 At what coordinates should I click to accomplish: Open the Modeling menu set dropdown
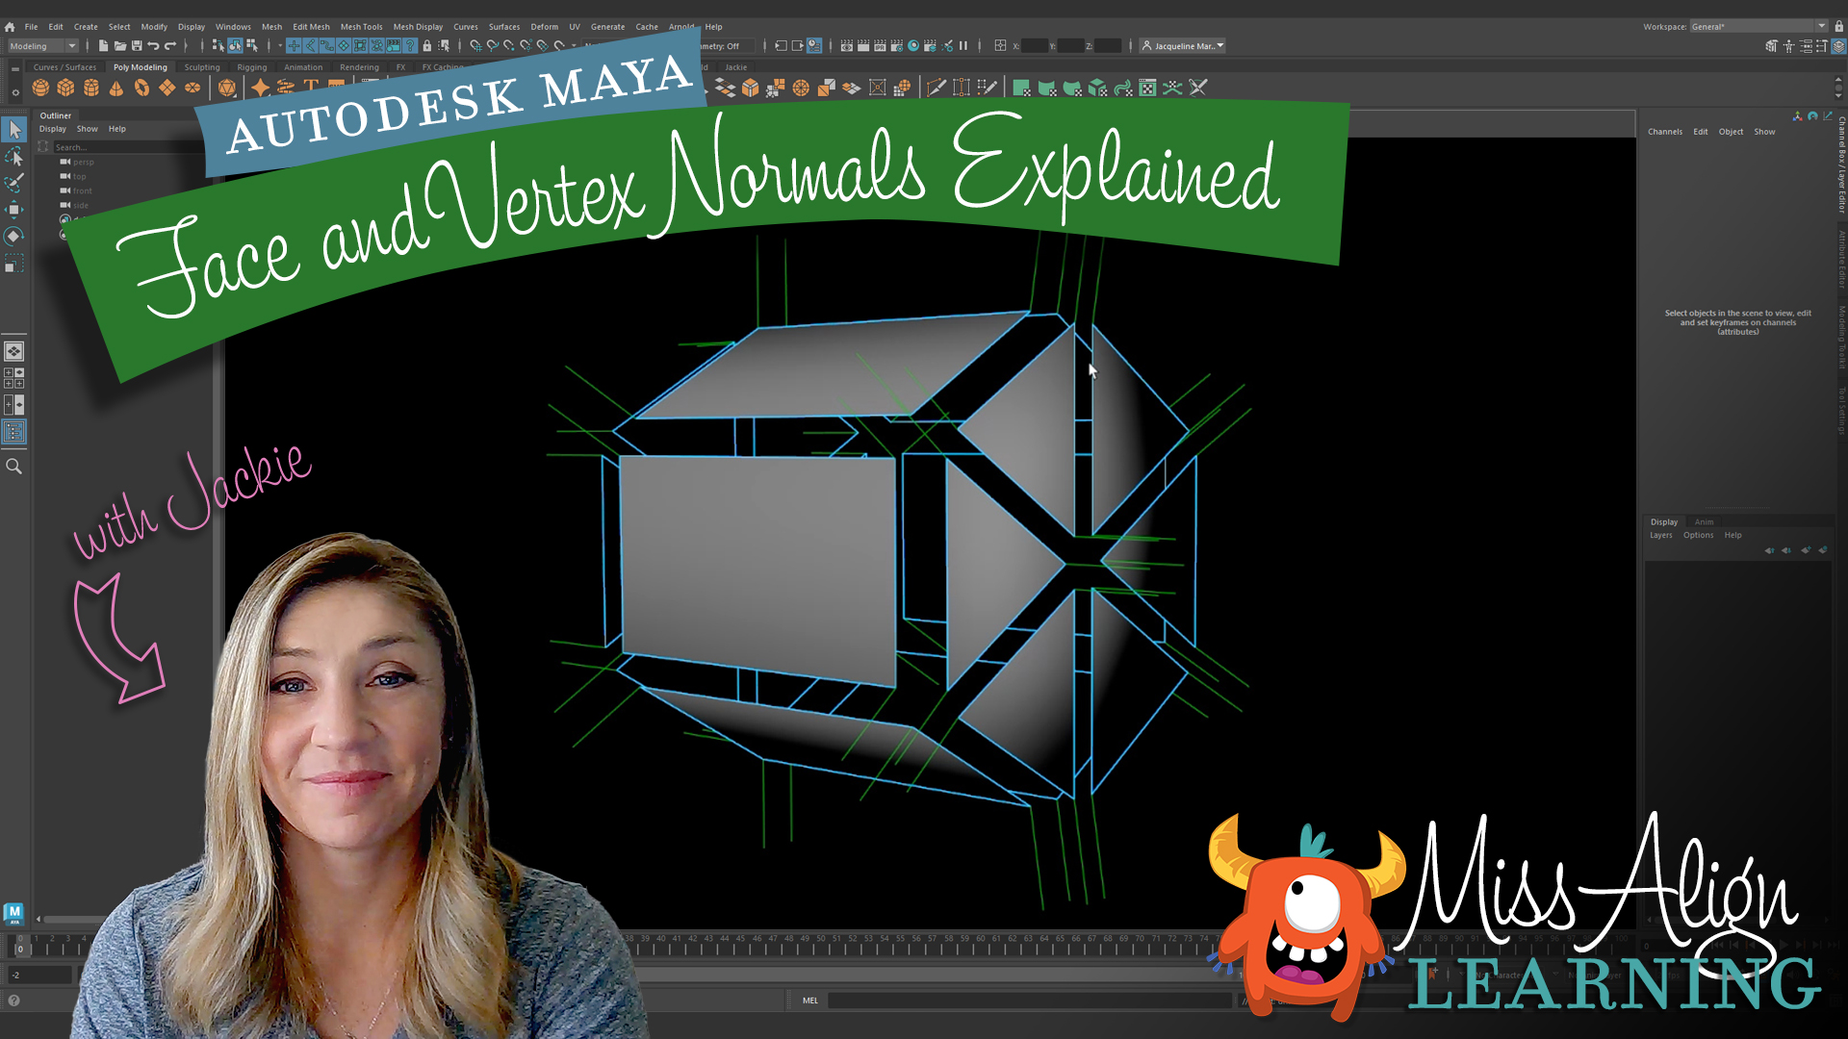43,46
